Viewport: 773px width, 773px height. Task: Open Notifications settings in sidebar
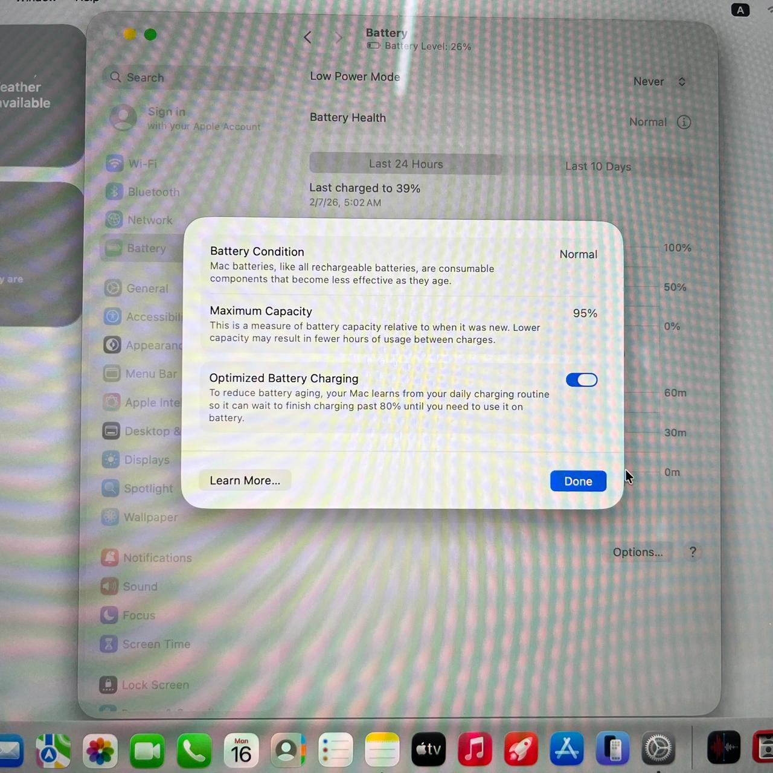click(147, 558)
